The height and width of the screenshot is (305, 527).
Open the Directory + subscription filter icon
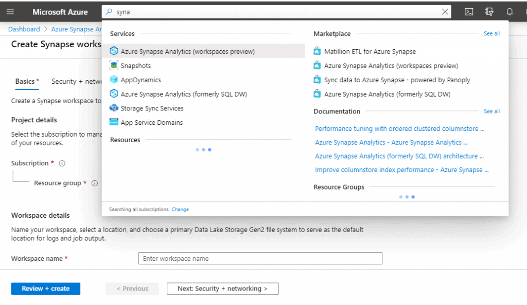click(489, 12)
